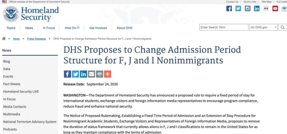Open the Topics navigation menu
The width and height of the screenshot is (287, 134).
[x=11, y=28]
